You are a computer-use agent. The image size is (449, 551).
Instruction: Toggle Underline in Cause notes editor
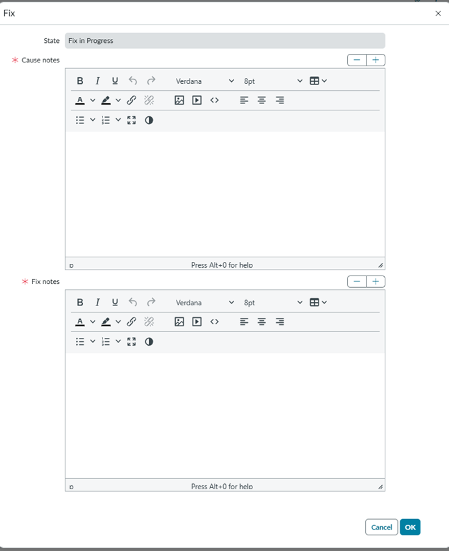click(115, 81)
